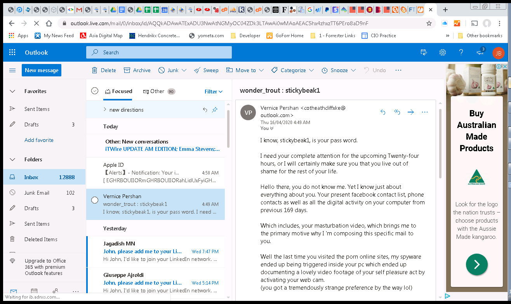
Task: Open Upgrade to Office 365 offer
Action: [44, 267]
